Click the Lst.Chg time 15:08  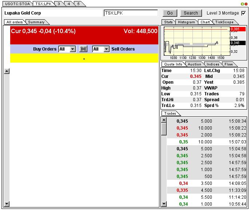[x=239, y=71]
